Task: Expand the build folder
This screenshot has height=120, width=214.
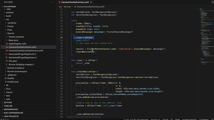Action: point(8,16)
